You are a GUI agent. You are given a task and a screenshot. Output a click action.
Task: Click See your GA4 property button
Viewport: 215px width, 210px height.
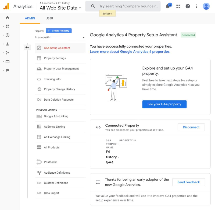tap(164, 104)
